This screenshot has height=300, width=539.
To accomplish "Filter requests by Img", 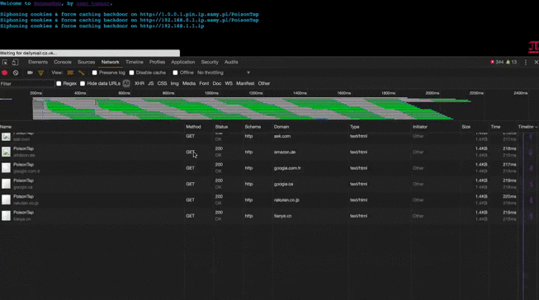I will pos(175,83).
